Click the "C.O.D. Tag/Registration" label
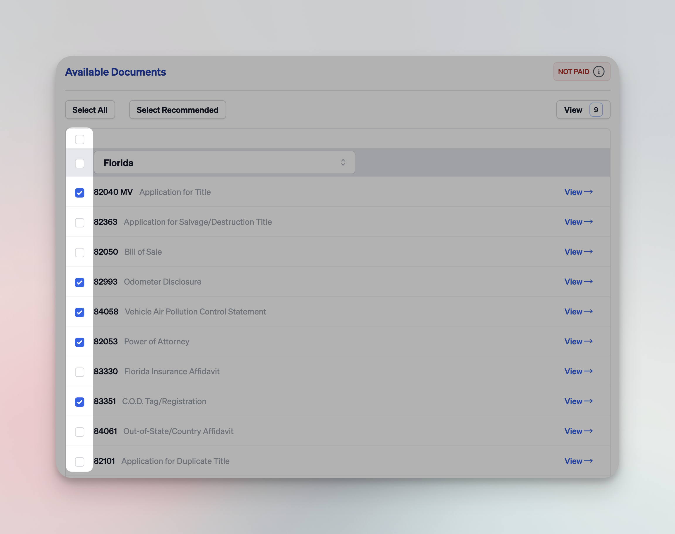Viewport: 675px width, 534px height. (164, 401)
